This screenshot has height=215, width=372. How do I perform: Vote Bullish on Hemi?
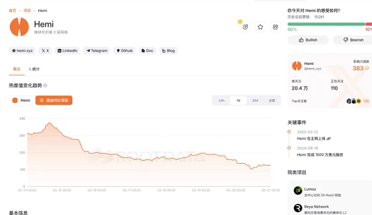coord(308,40)
